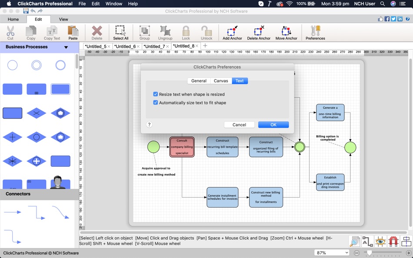The height and width of the screenshot is (258, 413).
Task: Open the 87% zoom level dropdown
Action: [332, 253]
